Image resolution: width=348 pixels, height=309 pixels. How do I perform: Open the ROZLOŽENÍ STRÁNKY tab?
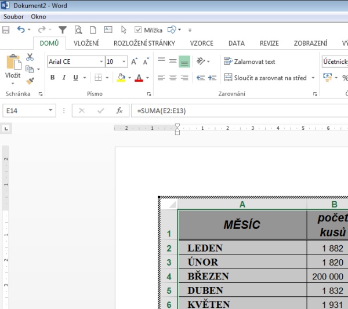(144, 43)
